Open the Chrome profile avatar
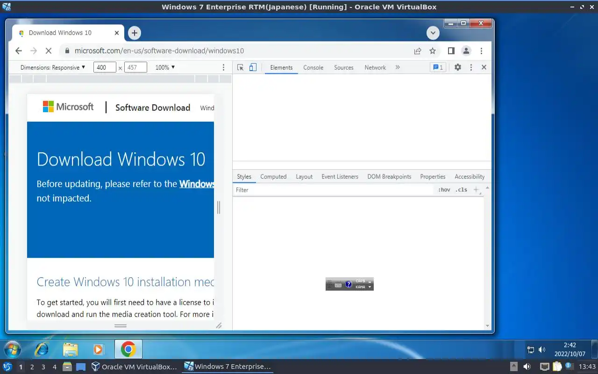This screenshot has height=374, width=598. pos(466,51)
